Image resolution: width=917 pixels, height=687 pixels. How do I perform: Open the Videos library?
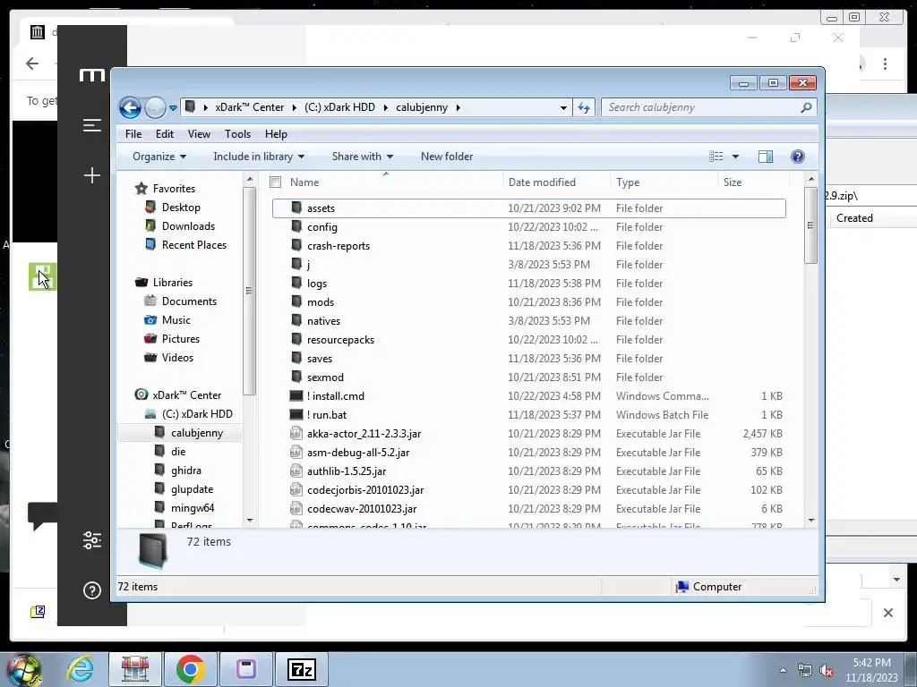[x=177, y=358]
